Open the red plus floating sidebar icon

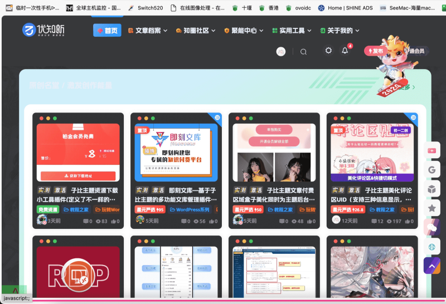point(432,150)
